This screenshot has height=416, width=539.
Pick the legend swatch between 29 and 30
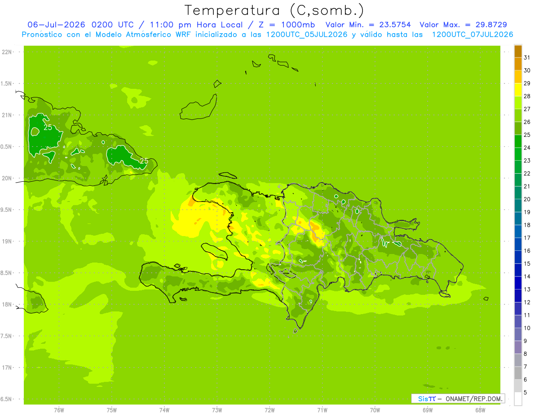(518, 77)
